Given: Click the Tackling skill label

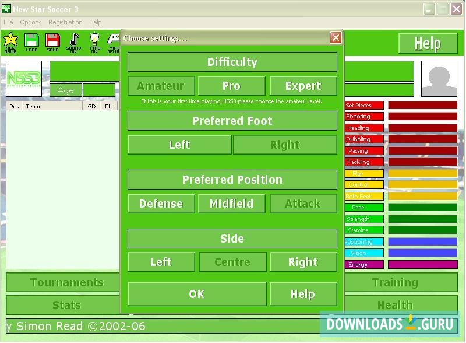Looking at the screenshot, I should (x=364, y=162).
